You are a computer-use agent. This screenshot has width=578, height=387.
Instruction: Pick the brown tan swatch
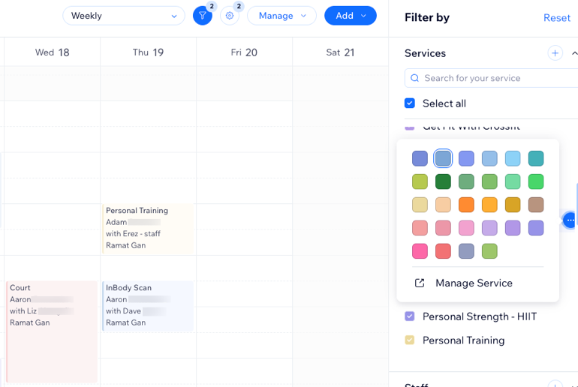[536, 205]
